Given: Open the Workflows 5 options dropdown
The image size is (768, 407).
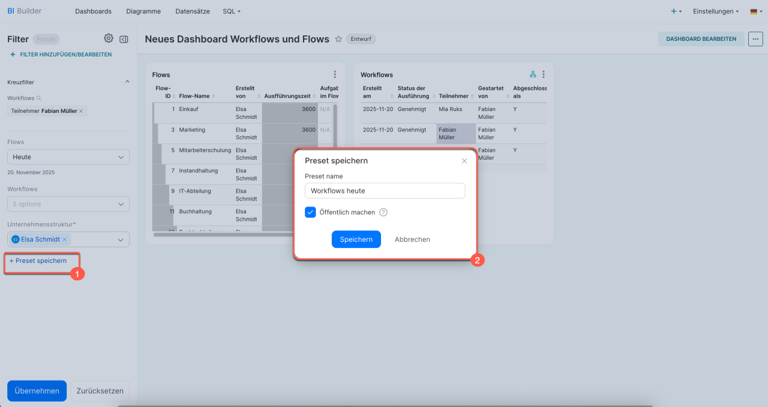Looking at the screenshot, I should click(x=68, y=204).
